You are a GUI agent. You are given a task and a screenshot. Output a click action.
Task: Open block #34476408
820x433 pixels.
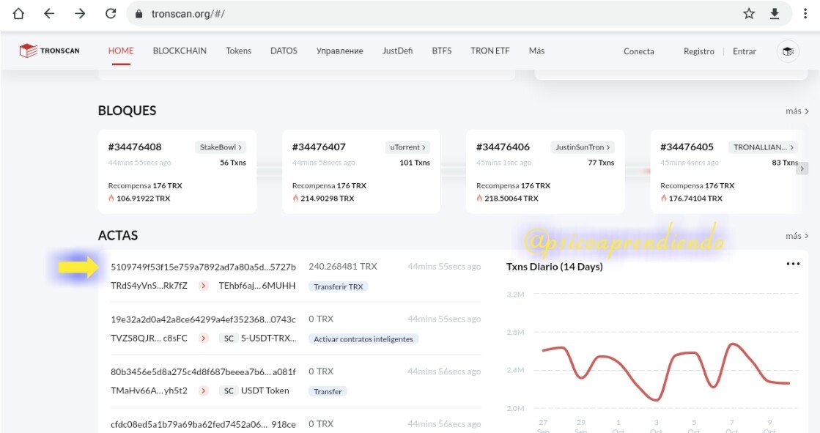[x=135, y=147]
